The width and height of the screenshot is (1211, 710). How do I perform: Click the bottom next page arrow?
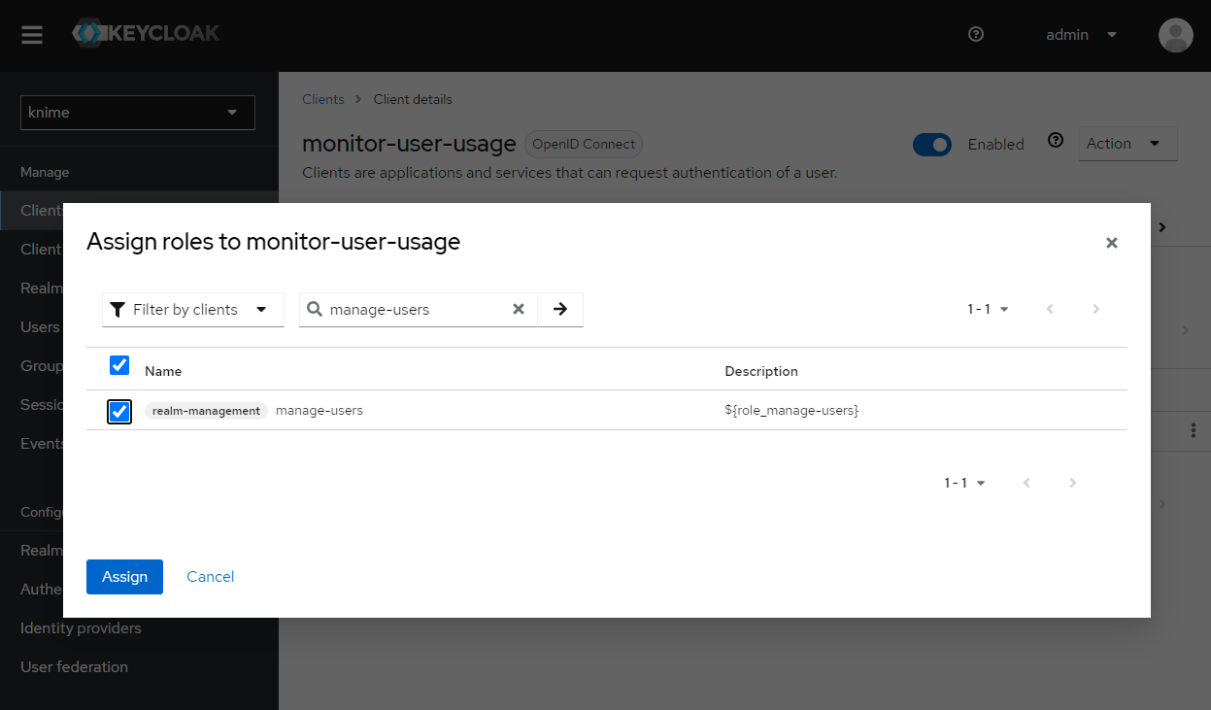coord(1073,483)
